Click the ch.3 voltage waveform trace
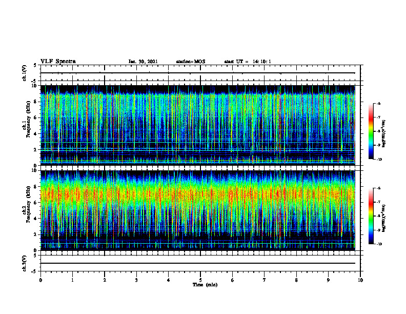Screen dimensions: 406x314 pos(197,263)
